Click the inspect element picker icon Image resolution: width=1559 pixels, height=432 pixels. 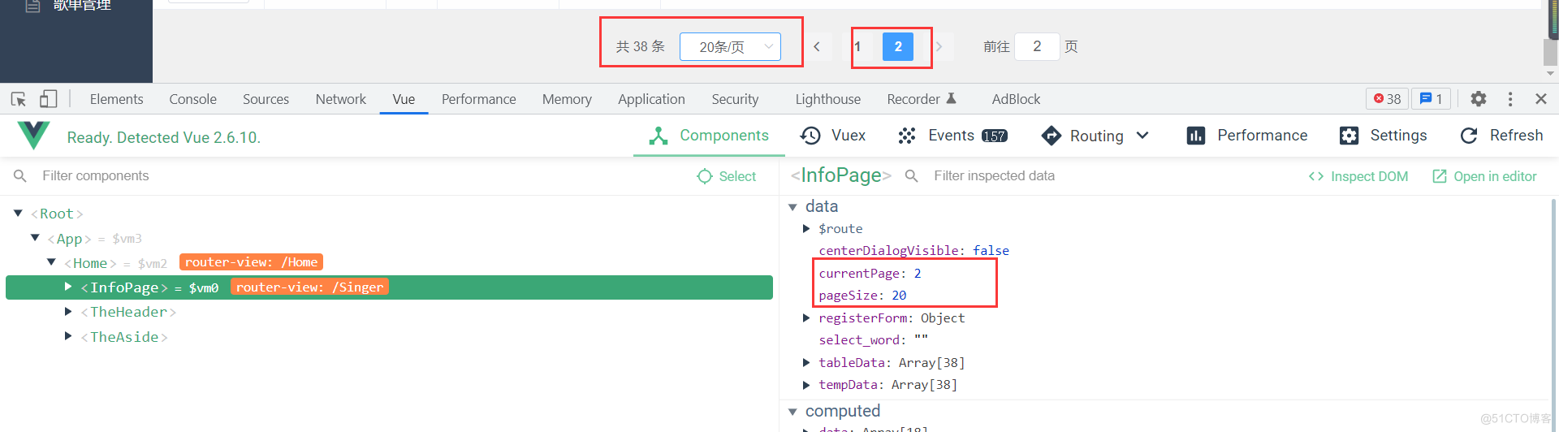19,99
